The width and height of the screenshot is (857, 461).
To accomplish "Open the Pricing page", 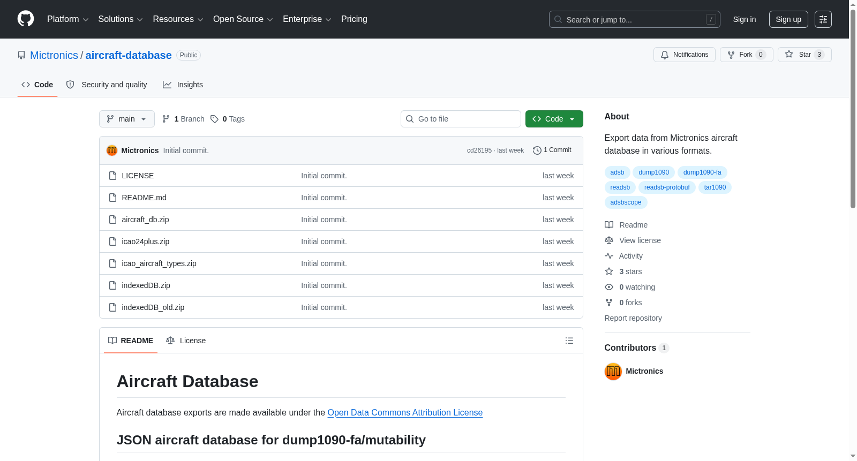I will pos(354,19).
